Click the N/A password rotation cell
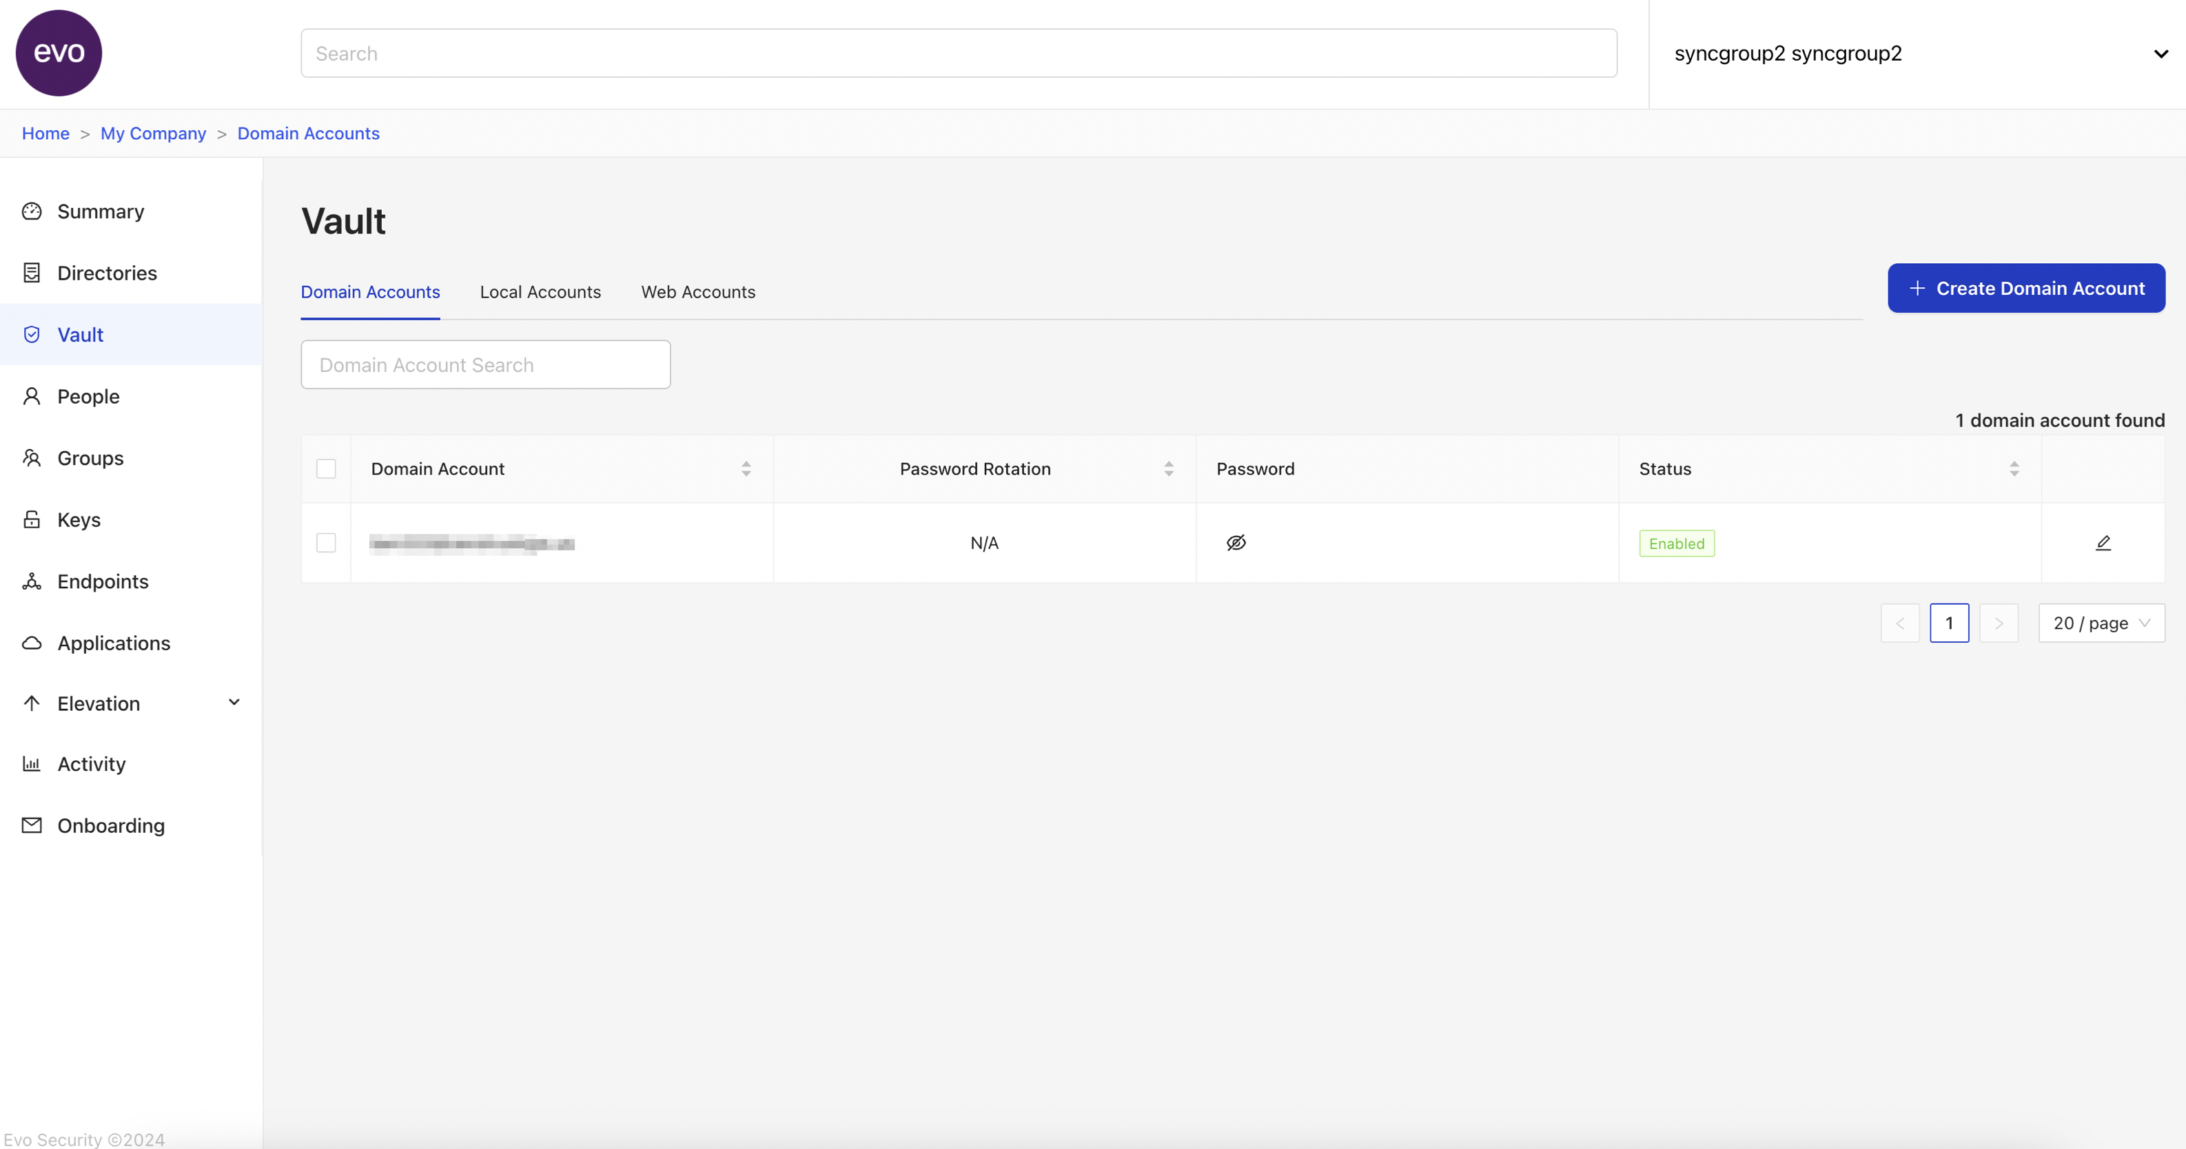Screen dimensions: 2186x1149 coord(984,543)
